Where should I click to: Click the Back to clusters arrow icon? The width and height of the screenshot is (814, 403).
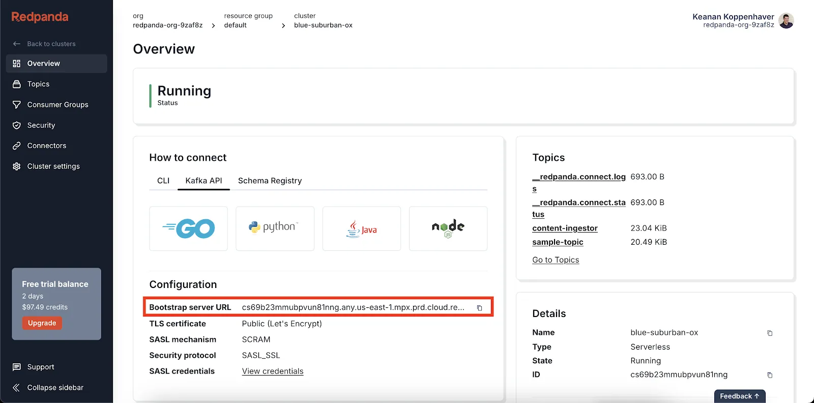click(17, 44)
